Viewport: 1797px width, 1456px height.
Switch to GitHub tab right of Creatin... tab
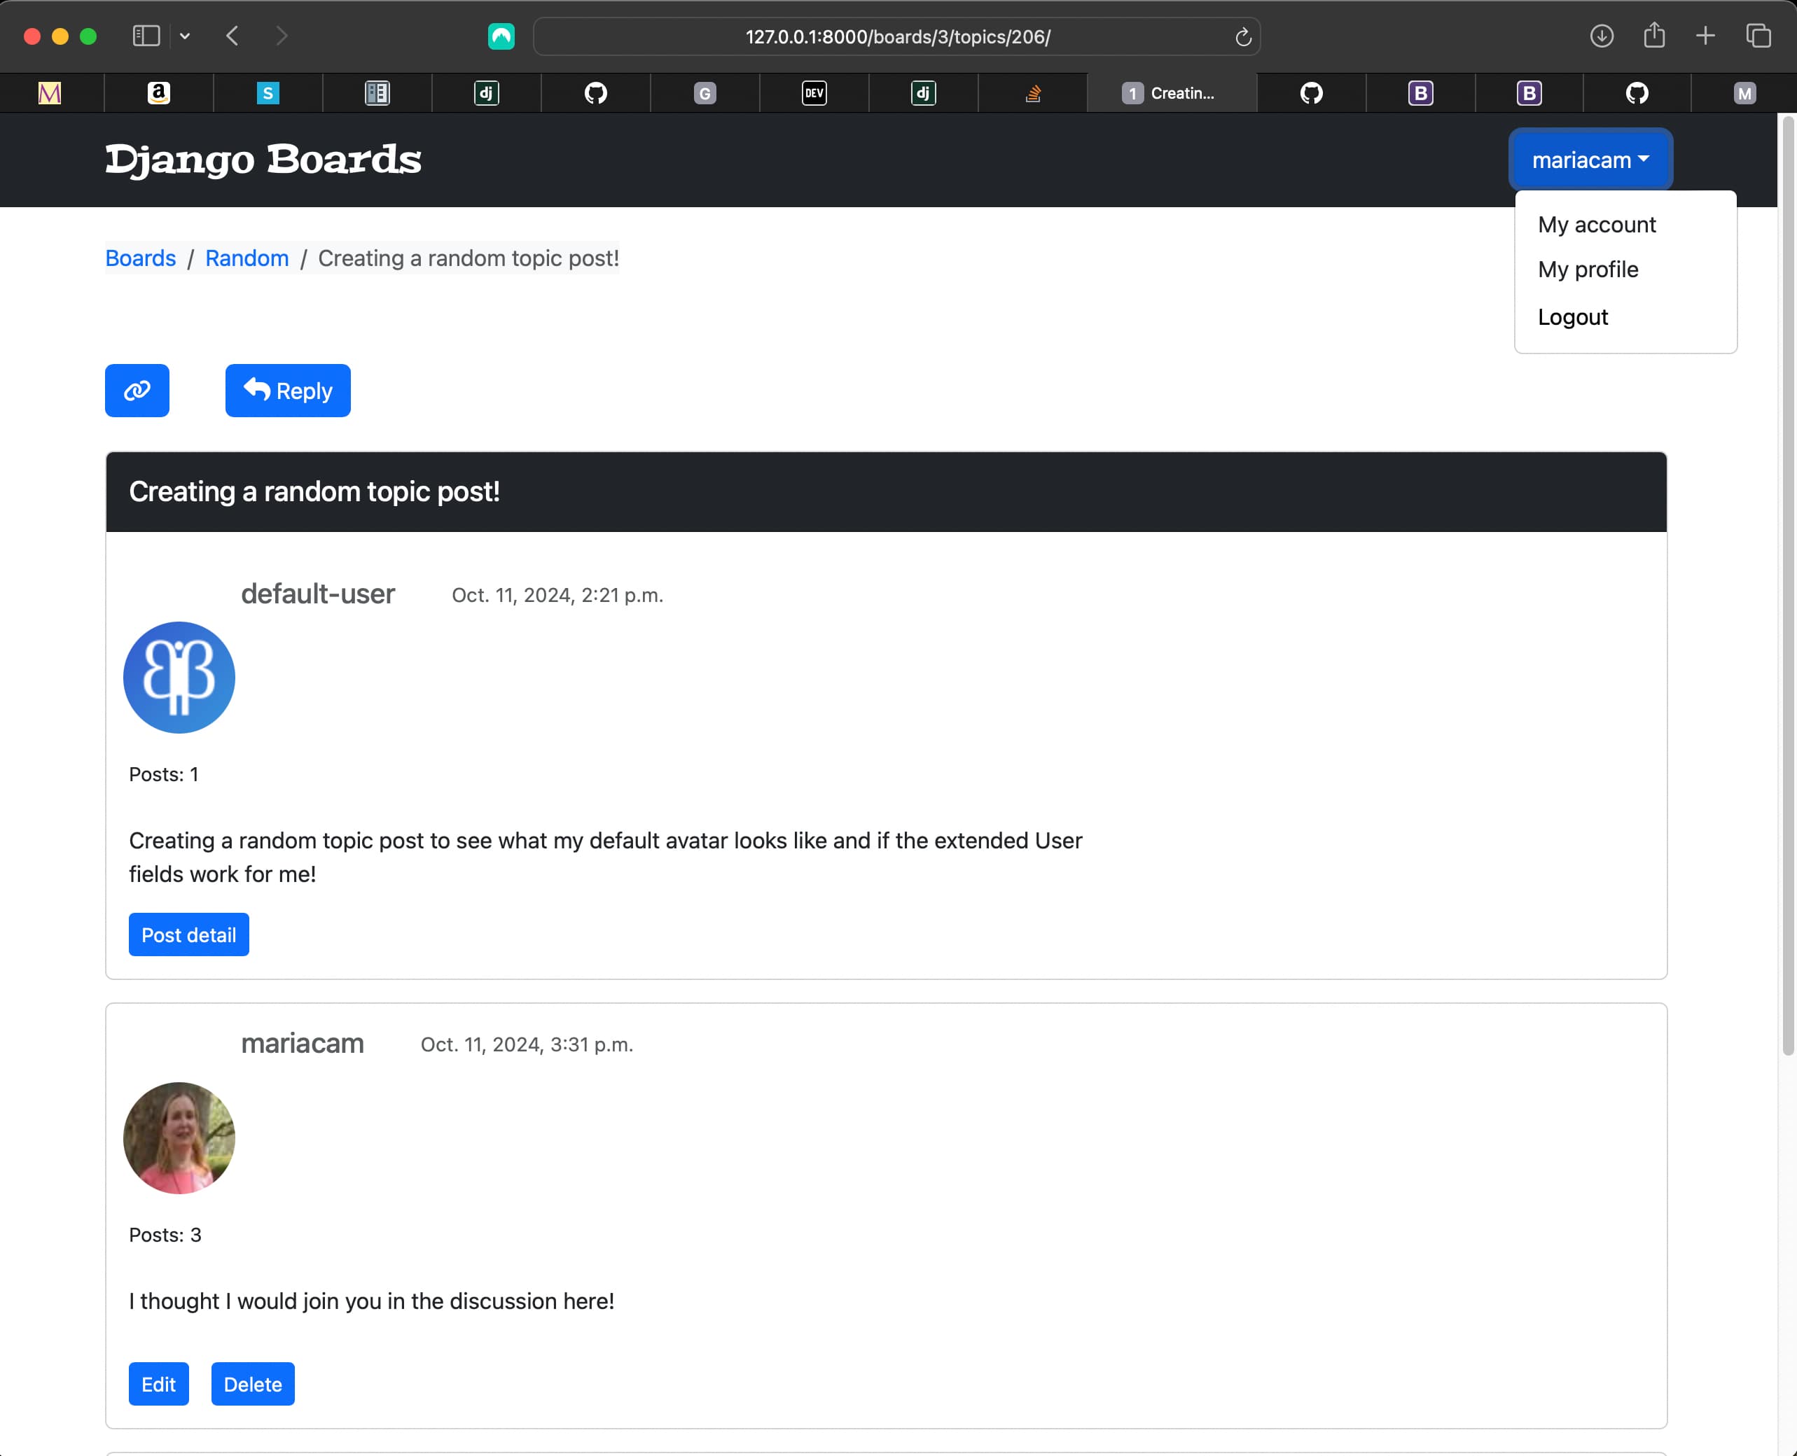click(1311, 93)
